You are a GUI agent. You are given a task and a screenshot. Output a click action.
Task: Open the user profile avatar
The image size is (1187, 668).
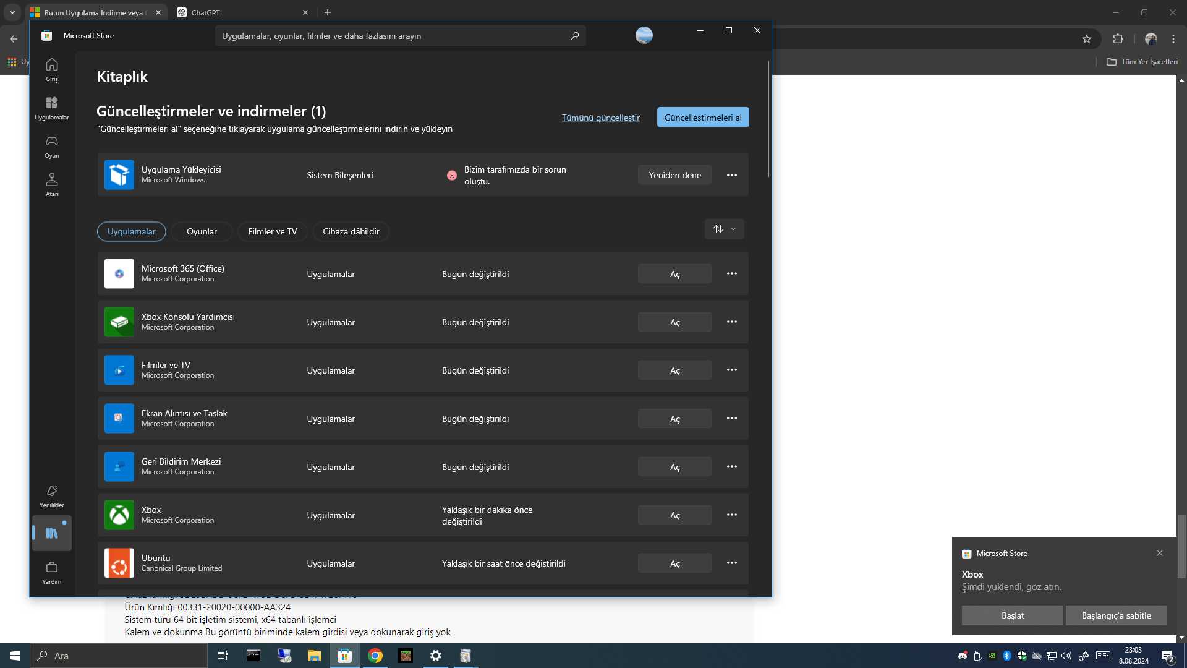click(644, 35)
